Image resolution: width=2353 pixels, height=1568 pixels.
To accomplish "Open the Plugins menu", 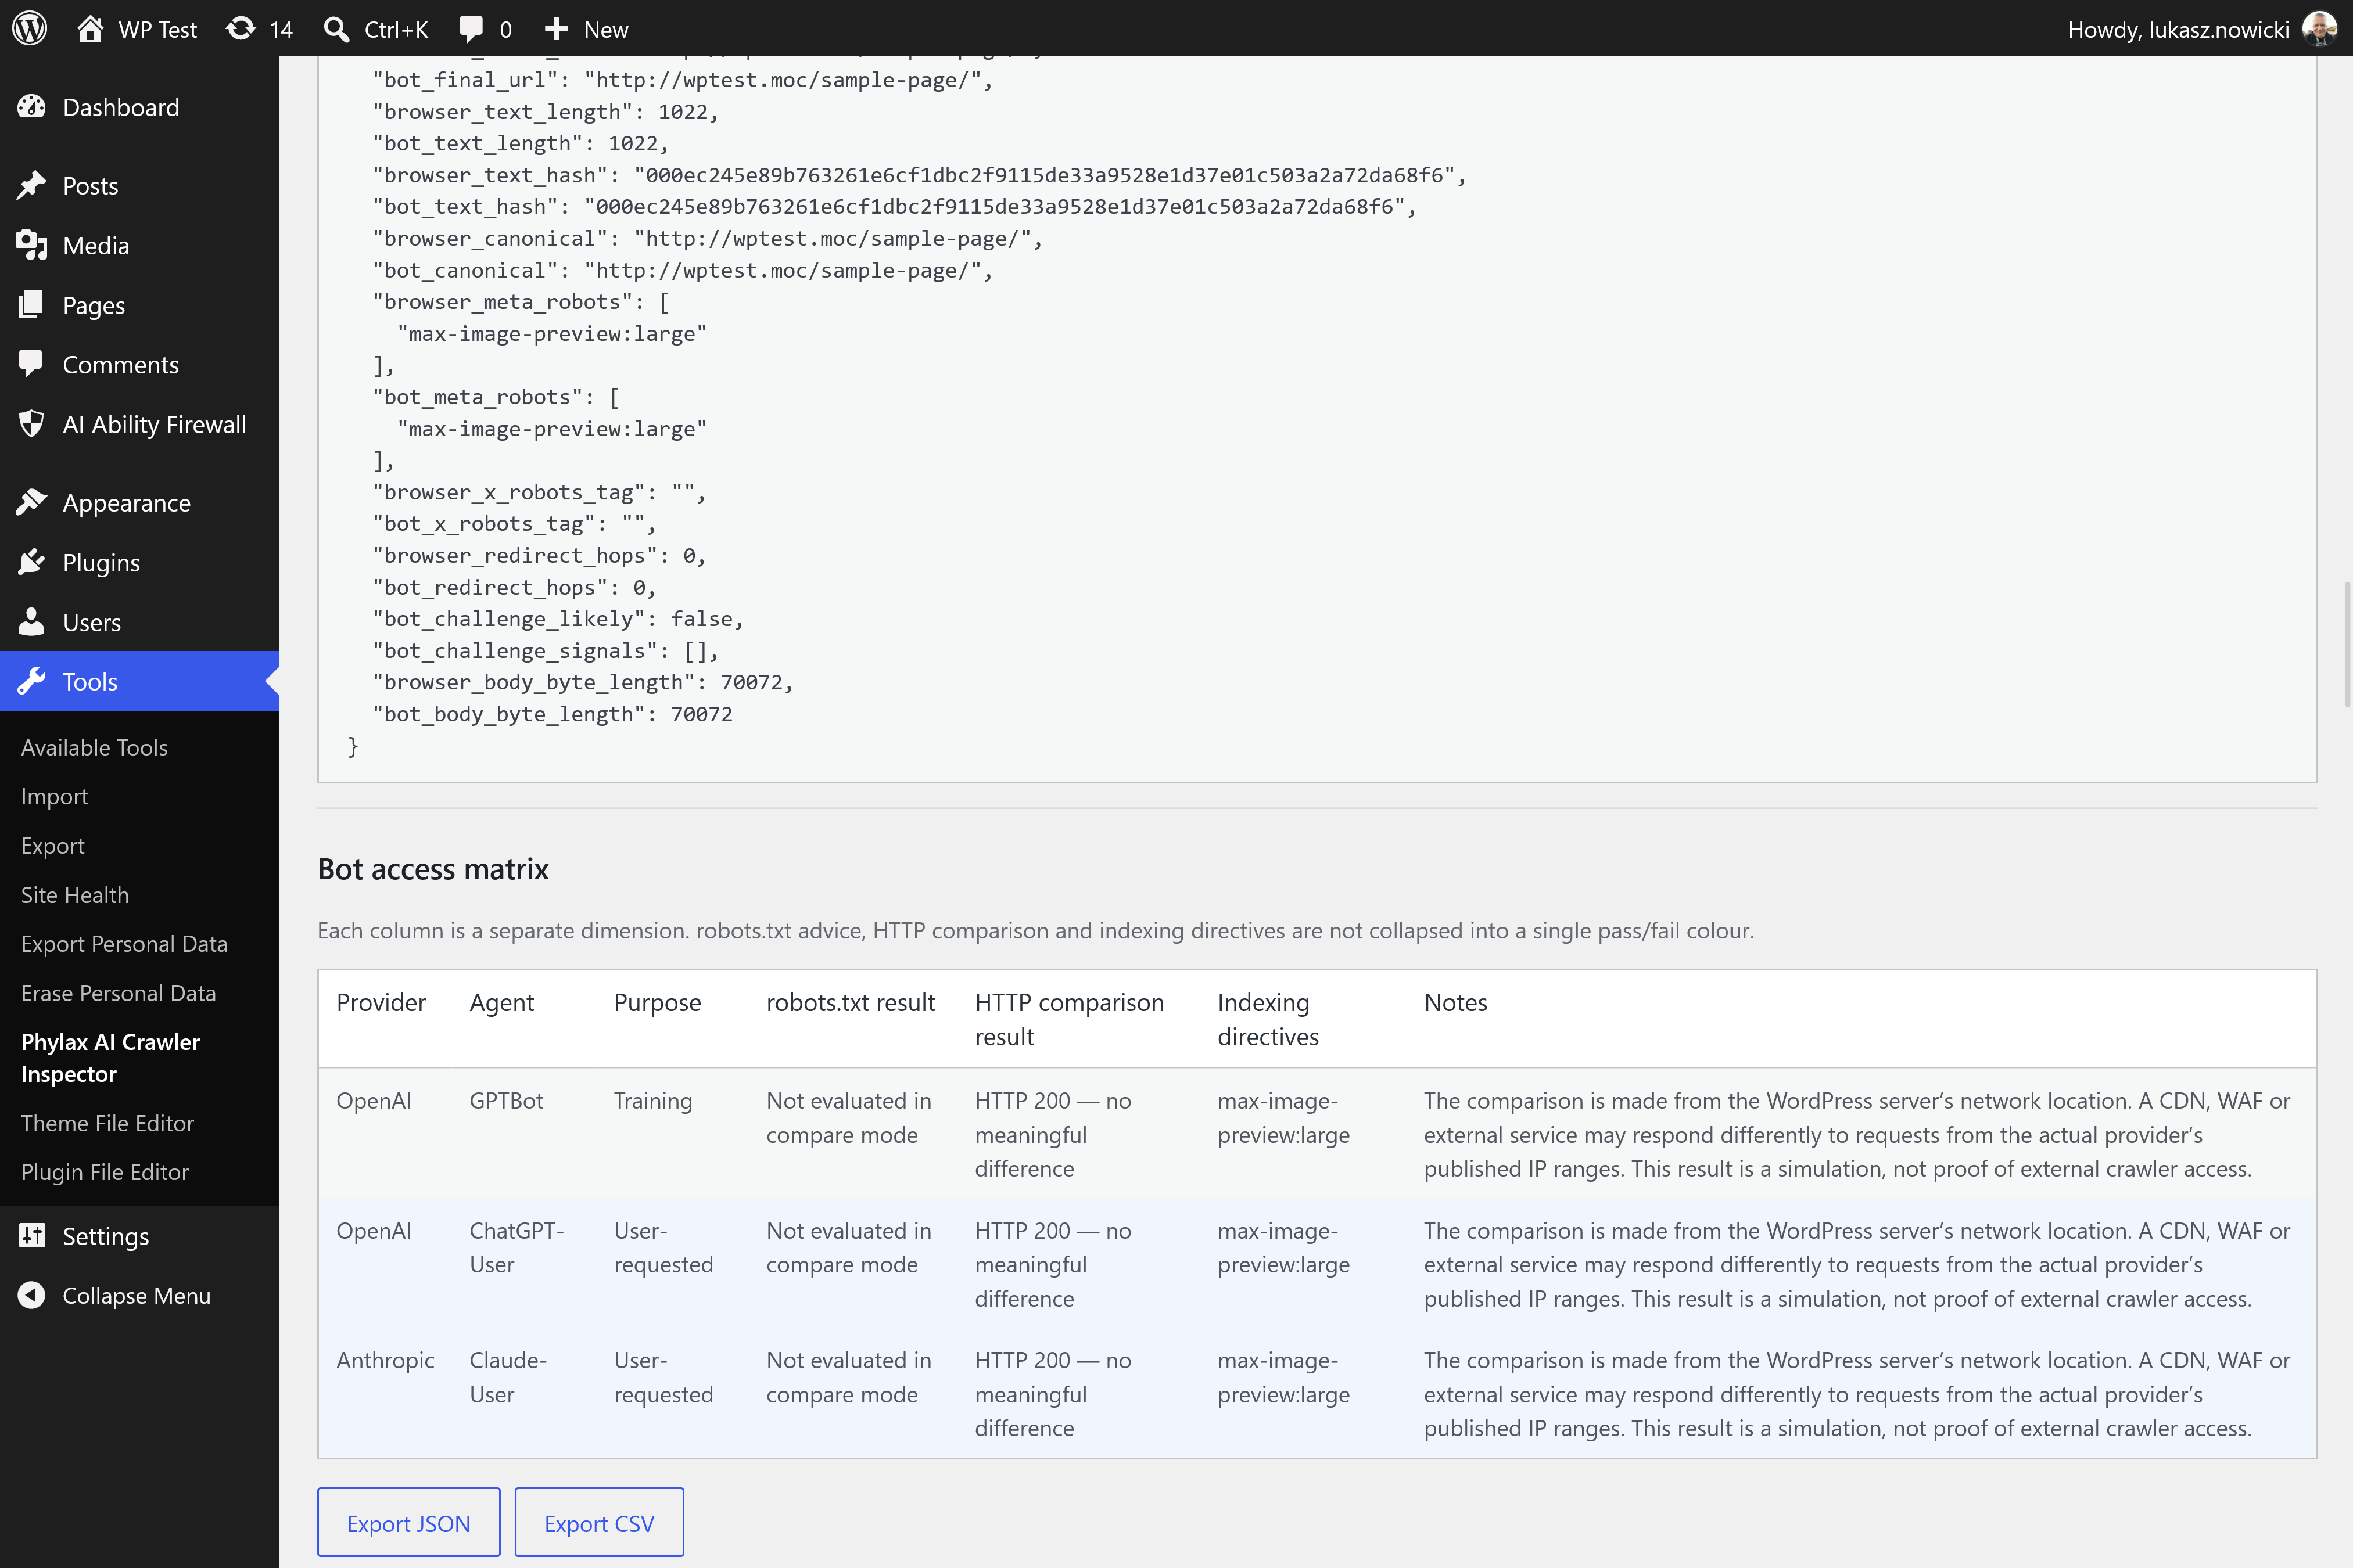I will pyautogui.click(x=139, y=562).
